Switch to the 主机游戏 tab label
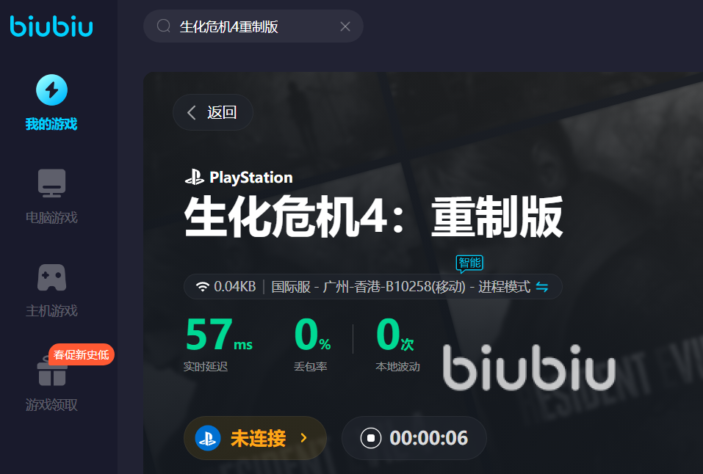The image size is (703, 474). pos(51,311)
